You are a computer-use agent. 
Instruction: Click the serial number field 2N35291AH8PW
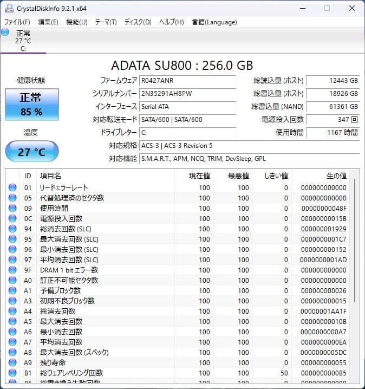click(187, 94)
